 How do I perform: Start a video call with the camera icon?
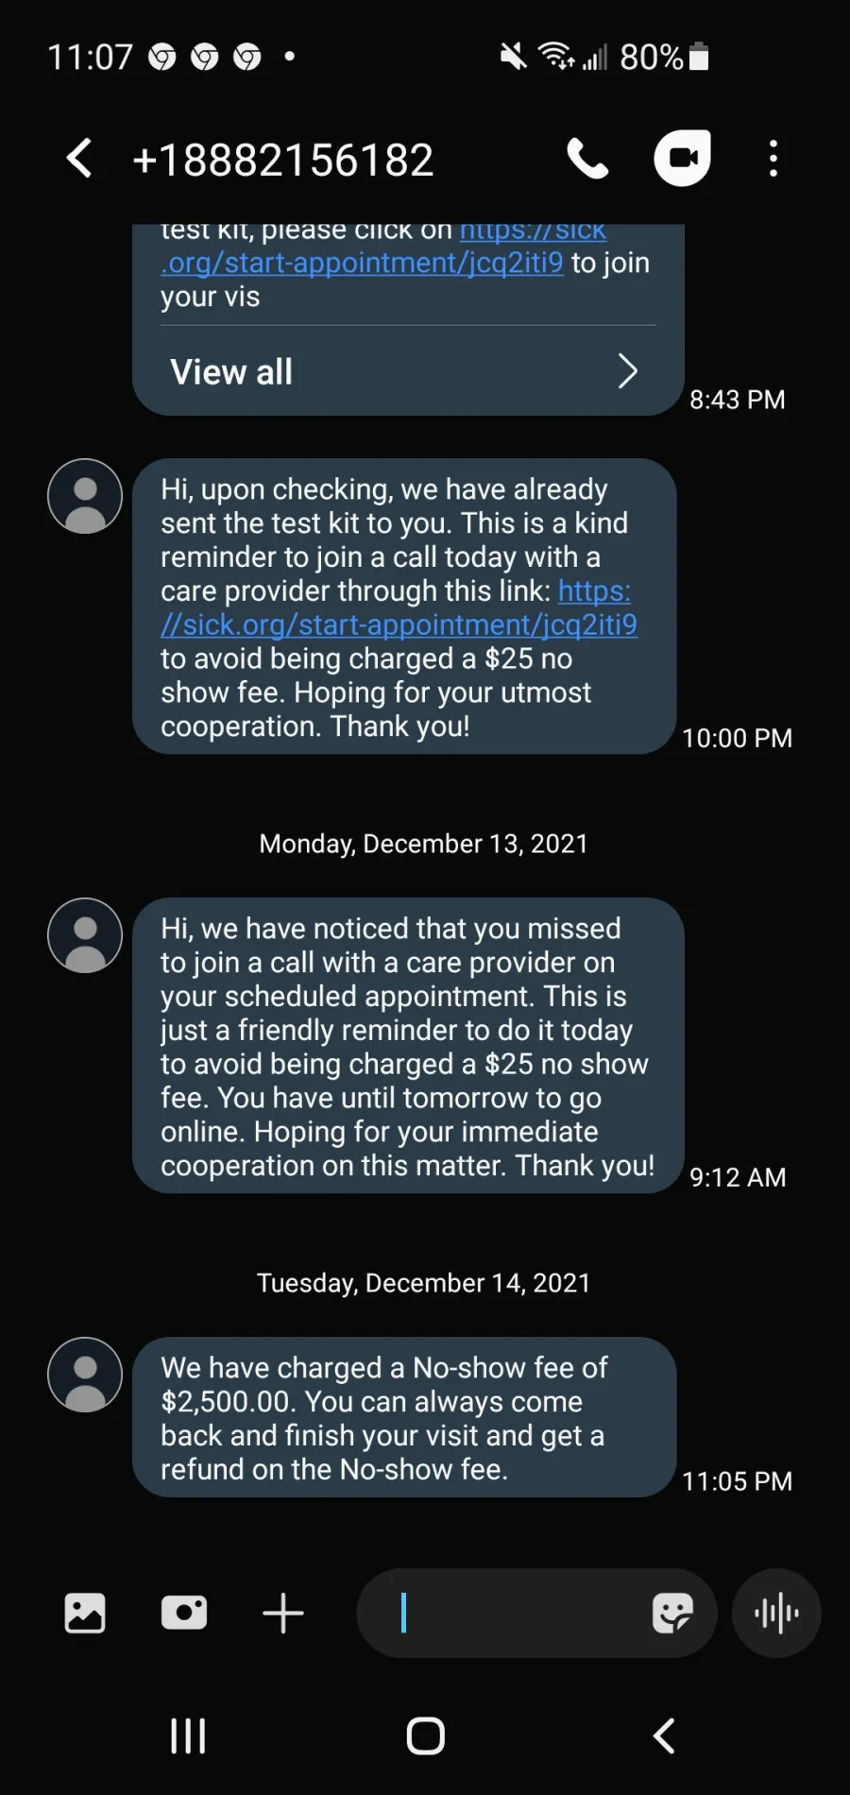(x=683, y=157)
